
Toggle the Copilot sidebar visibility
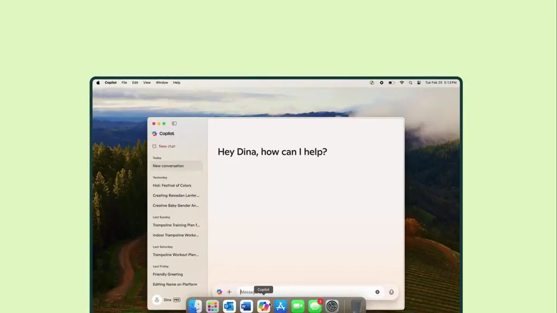pyautogui.click(x=174, y=123)
